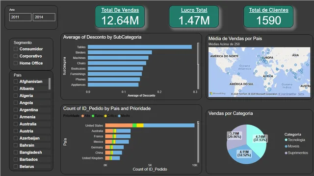Click the Appliances discount bar
The height and width of the screenshot is (176, 314).
pos(113,85)
